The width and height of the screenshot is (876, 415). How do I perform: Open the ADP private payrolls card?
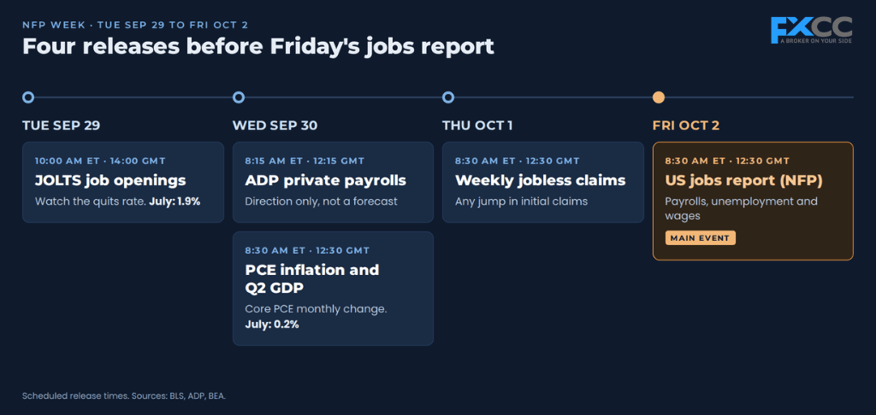coord(333,183)
